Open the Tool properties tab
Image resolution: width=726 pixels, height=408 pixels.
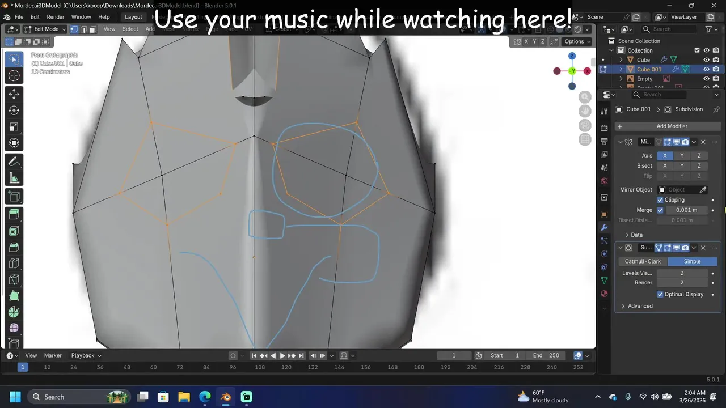[x=604, y=111]
